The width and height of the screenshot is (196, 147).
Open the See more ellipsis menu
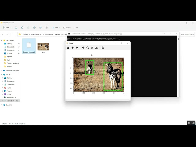[77, 28]
